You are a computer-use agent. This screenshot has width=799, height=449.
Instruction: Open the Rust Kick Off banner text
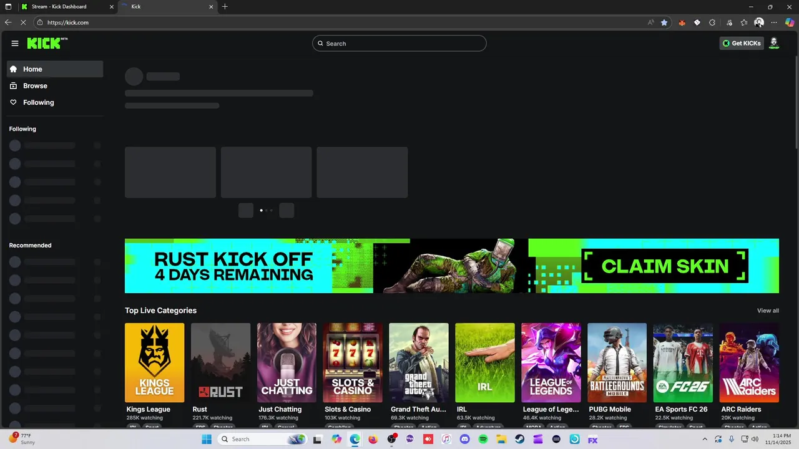pos(234,266)
